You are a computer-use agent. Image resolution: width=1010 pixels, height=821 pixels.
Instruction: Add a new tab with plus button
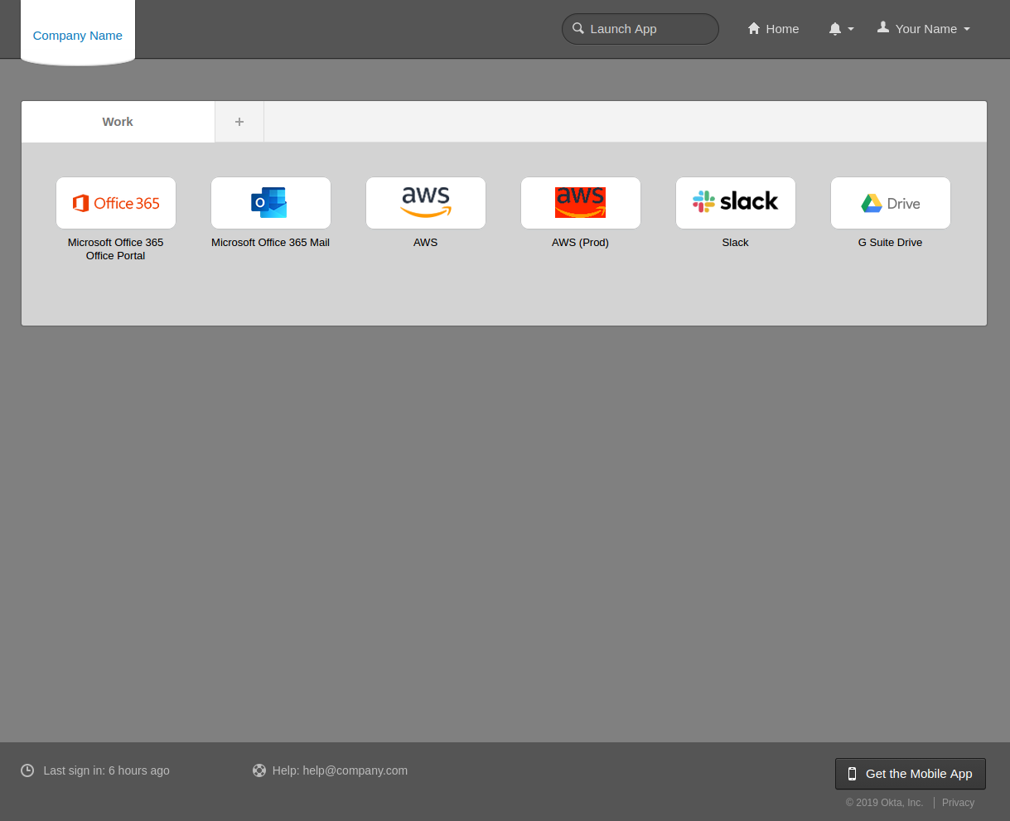coord(239,122)
